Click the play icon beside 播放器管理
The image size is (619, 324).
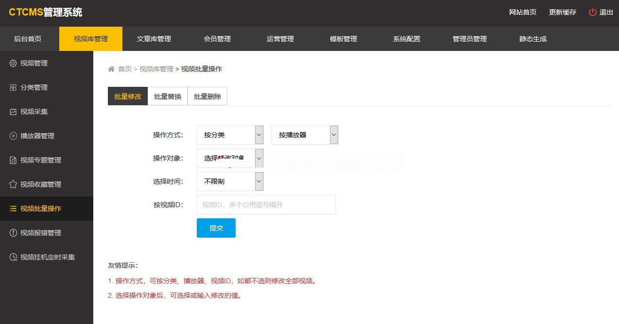(13, 136)
